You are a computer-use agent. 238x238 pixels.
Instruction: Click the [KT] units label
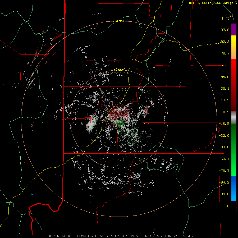point(226,19)
